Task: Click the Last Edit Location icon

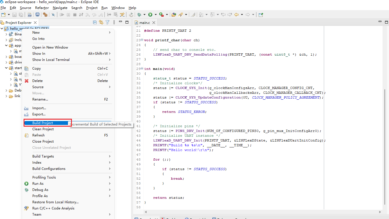Action: 223,15
